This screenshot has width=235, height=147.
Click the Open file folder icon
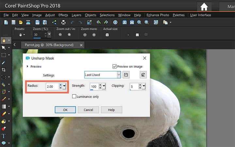click(21, 22)
